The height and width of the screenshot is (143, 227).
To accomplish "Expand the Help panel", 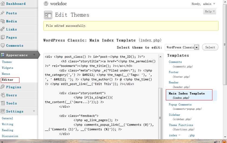I will pos(210,11).
